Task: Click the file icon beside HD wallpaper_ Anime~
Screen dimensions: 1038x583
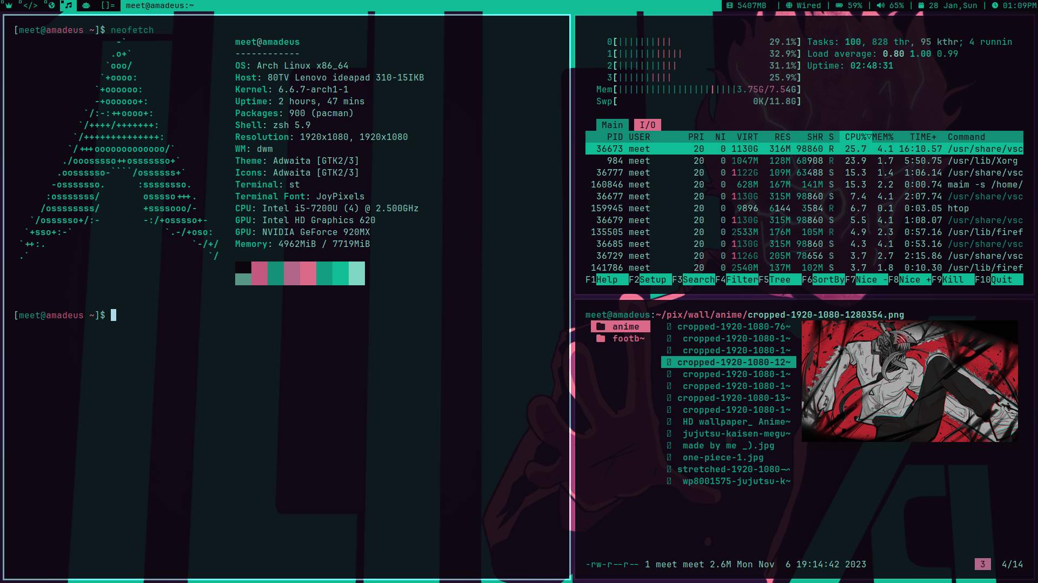Action: click(x=669, y=421)
